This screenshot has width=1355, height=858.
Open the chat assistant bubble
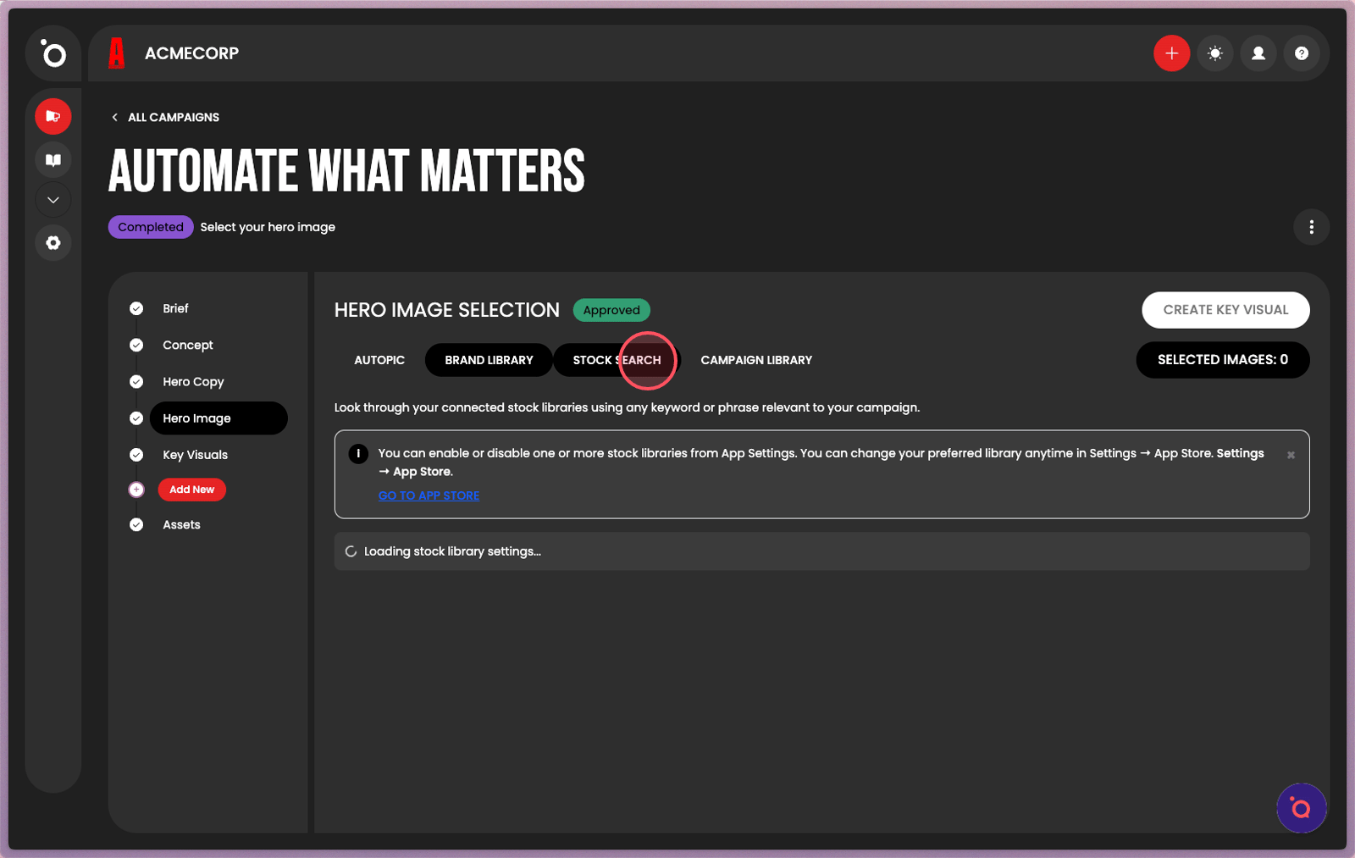click(x=1301, y=808)
